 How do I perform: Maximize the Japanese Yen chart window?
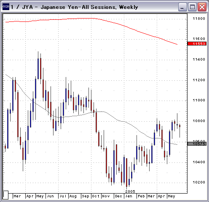pyautogui.click(x=192, y=7)
